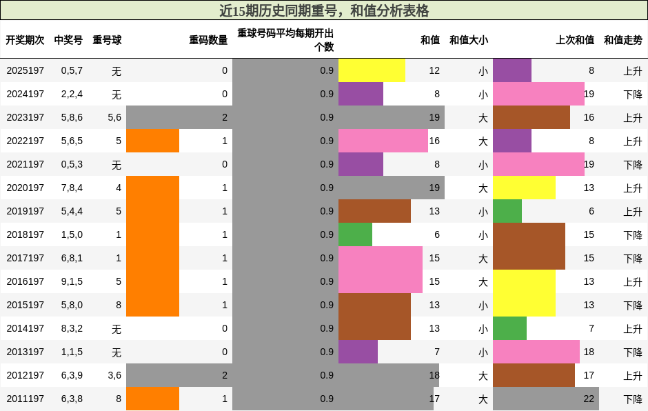Click sum value 17 in 2011197 row

(x=434, y=399)
